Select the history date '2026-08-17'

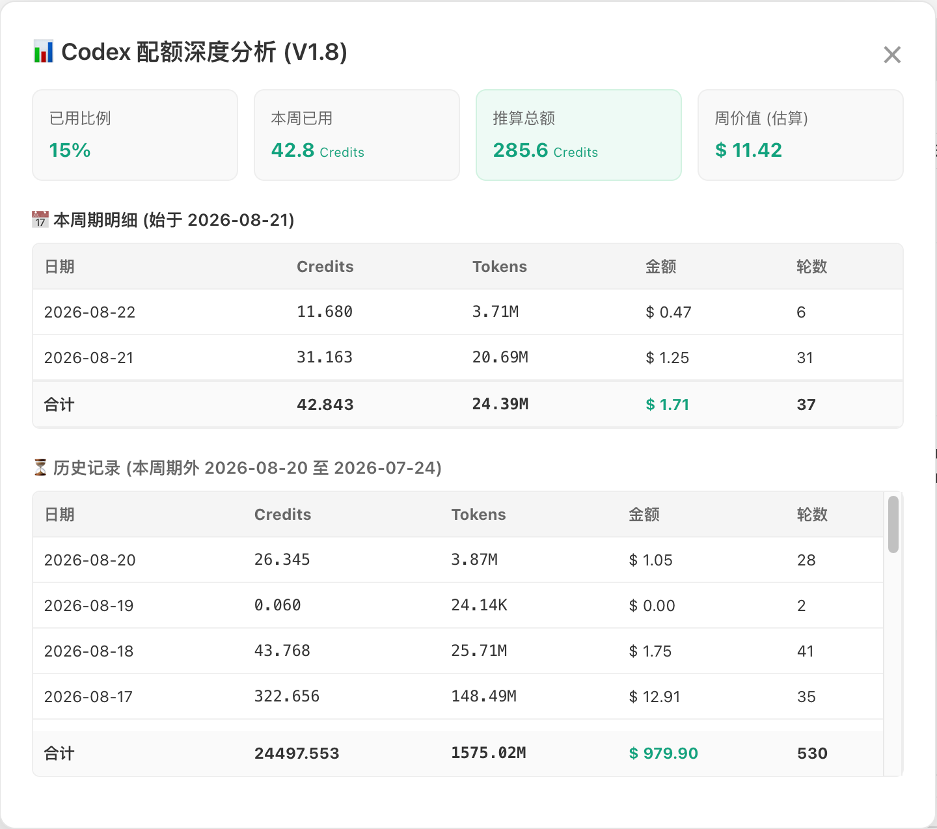[x=88, y=697]
